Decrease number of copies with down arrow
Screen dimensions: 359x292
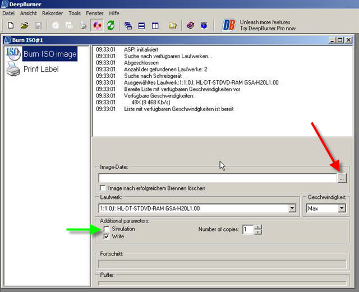(x=258, y=232)
